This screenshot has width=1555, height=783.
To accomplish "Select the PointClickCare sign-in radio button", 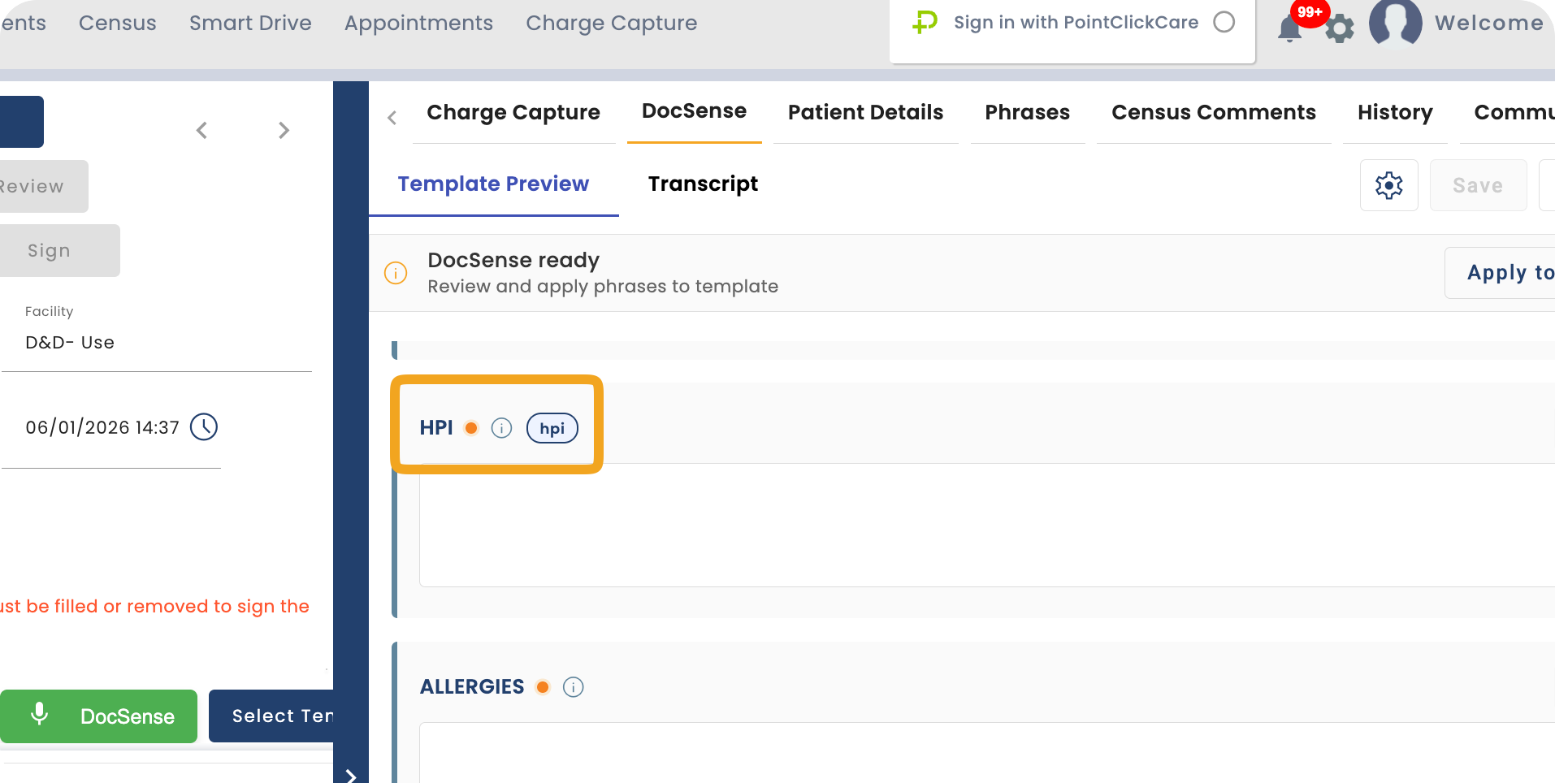I will coord(1224,22).
